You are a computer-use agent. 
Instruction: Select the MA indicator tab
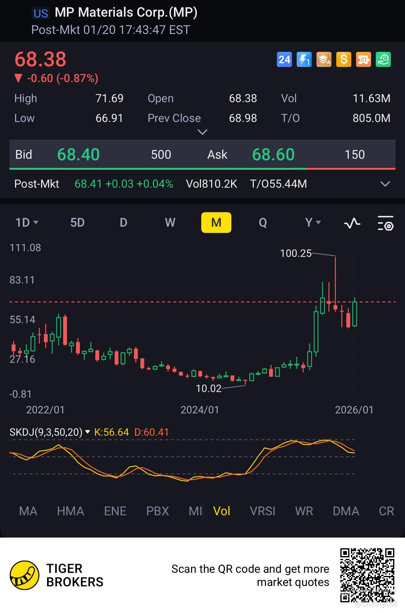(28, 511)
